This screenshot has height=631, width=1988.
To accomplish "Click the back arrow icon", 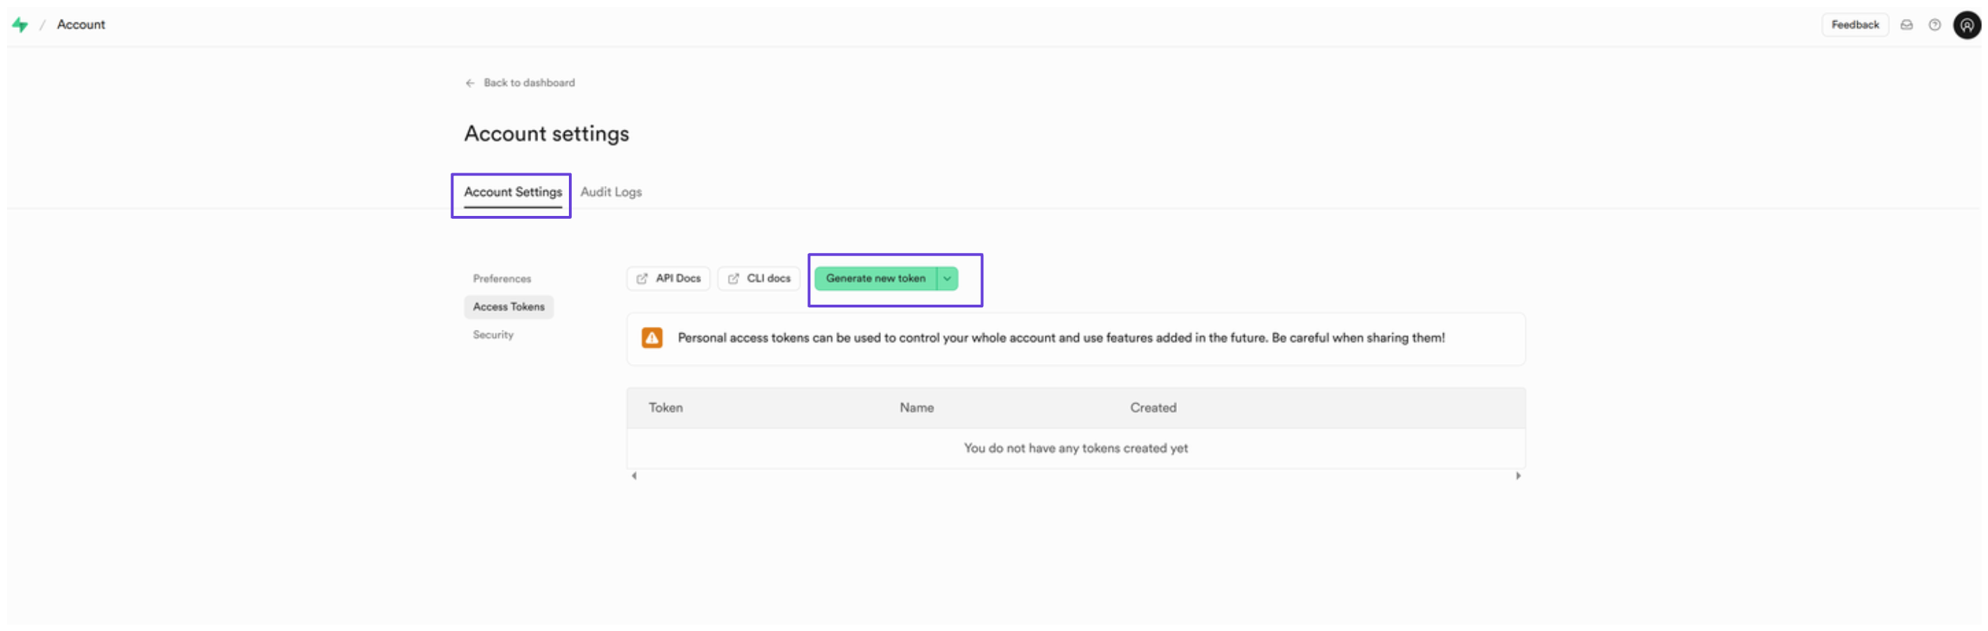I will (470, 82).
